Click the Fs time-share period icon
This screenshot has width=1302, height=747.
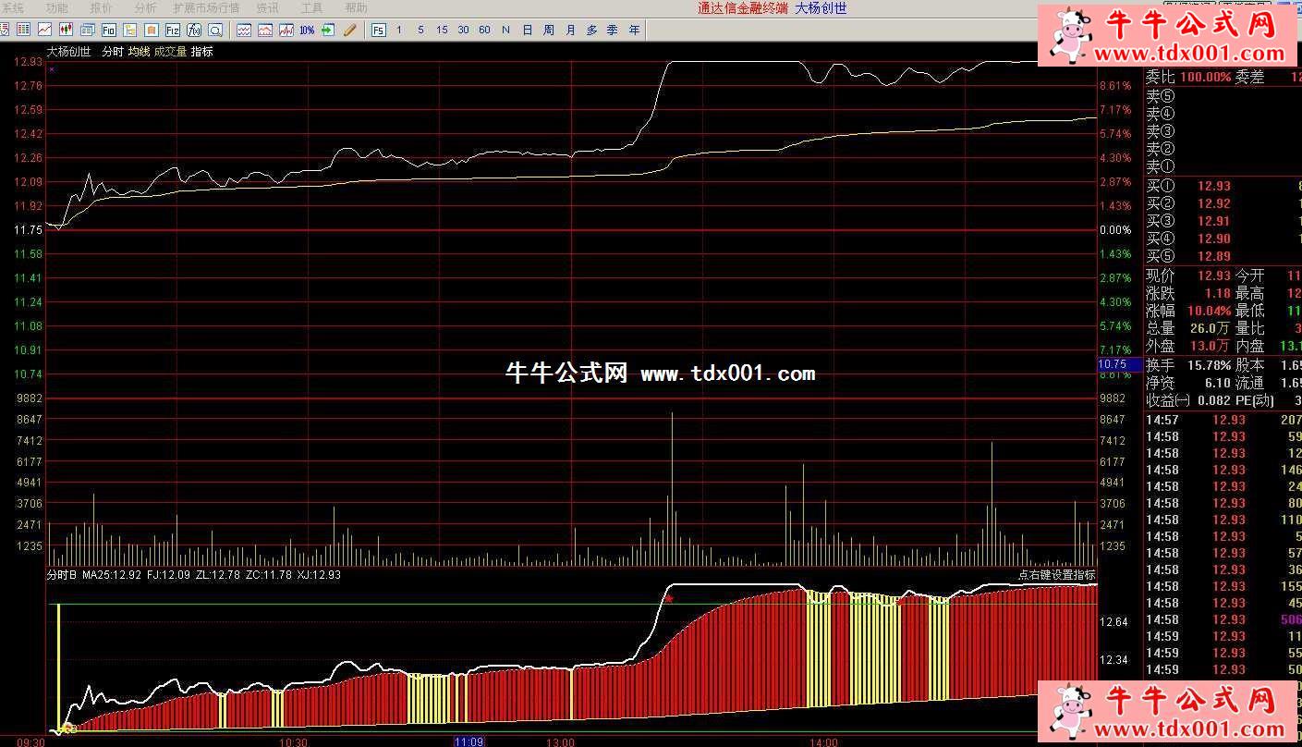(x=379, y=30)
